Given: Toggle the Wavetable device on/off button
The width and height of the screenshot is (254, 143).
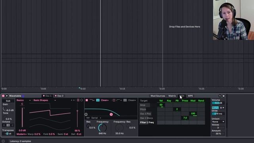Looking at the screenshot, I should [3, 96].
